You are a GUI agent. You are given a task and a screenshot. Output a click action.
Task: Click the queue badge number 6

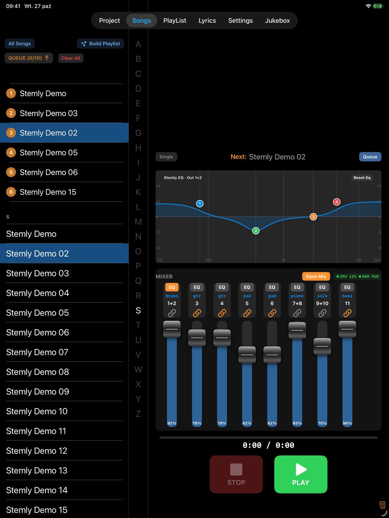click(11, 192)
